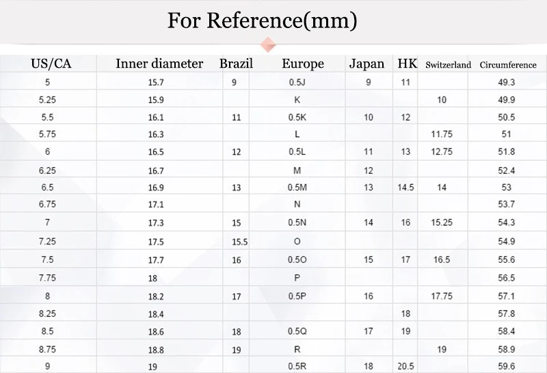Viewport: 547px width, 373px height.
Task: Select US/CA size 8.75 cell
Action: [x=47, y=349]
